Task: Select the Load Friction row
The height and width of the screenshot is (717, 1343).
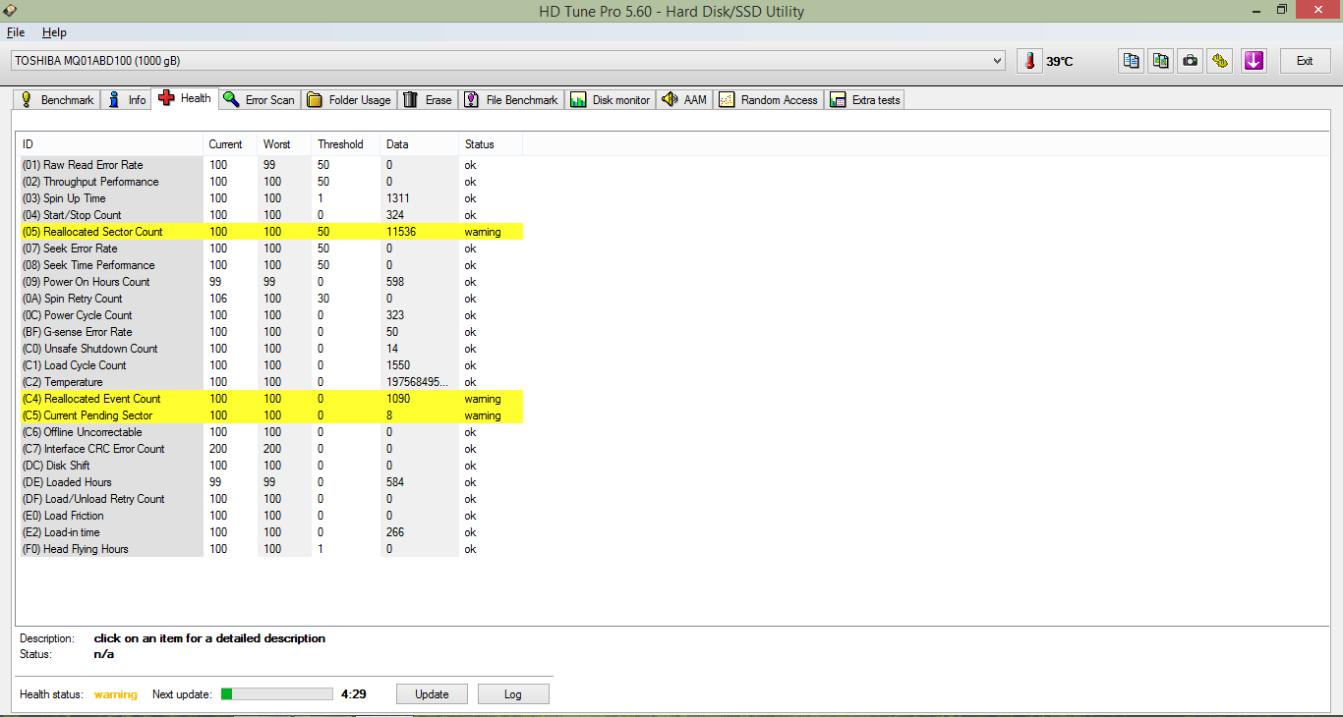Action: pyautogui.click(x=271, y=516)
